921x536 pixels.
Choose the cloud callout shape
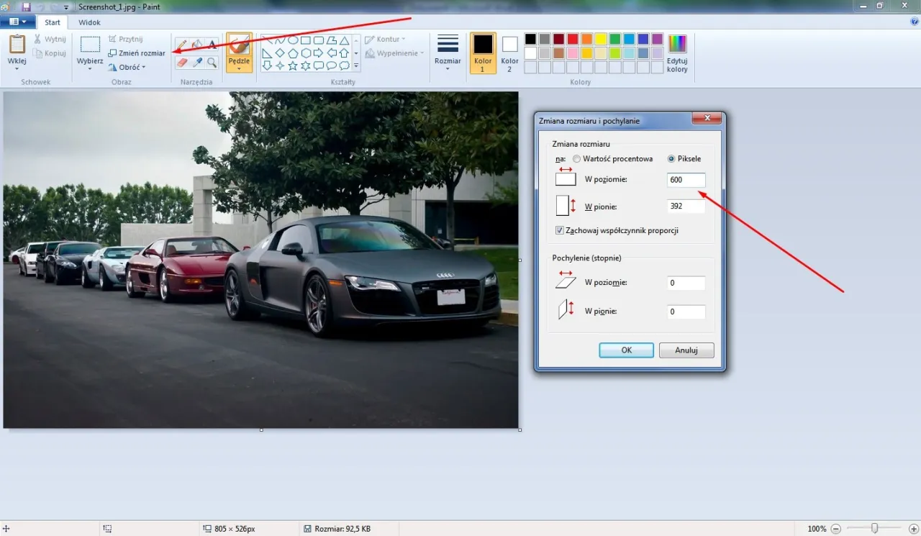pos(344,65)
